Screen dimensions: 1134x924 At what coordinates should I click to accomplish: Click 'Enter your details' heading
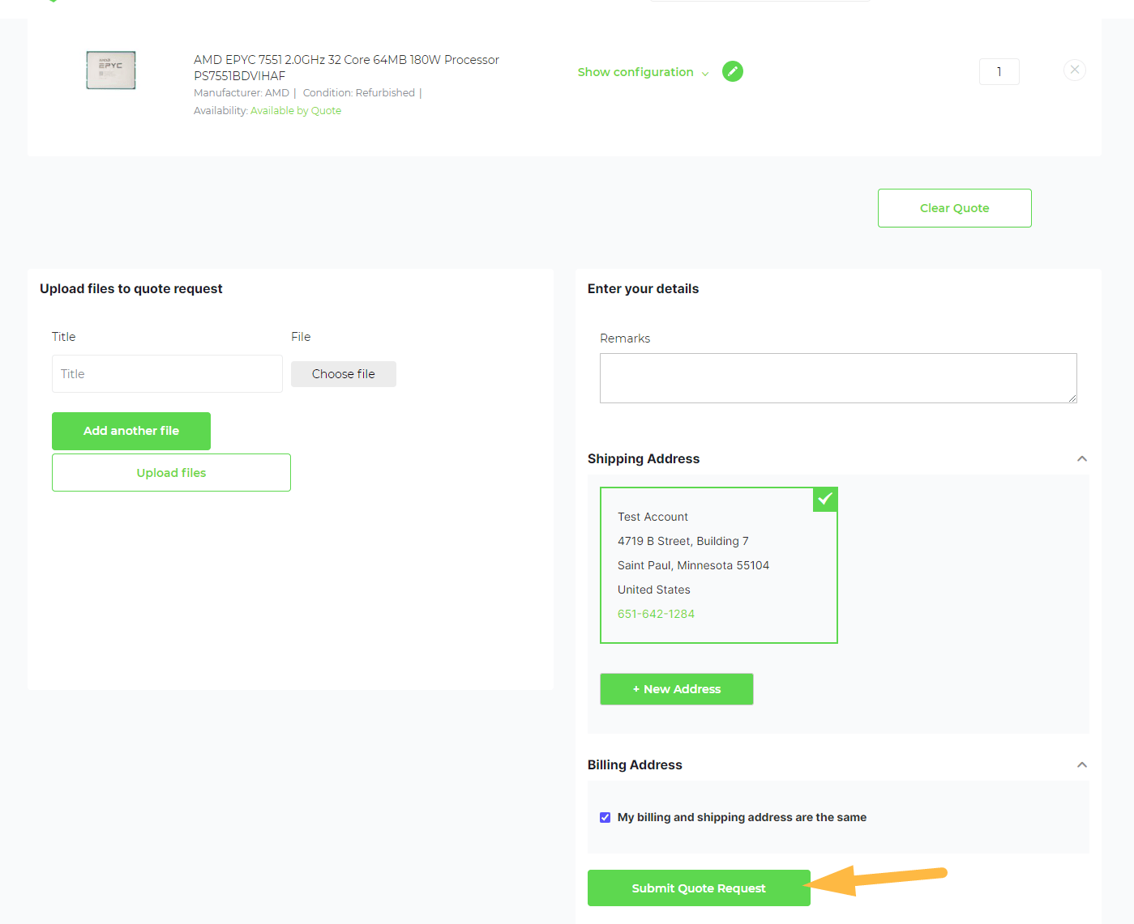pos(643,289)
